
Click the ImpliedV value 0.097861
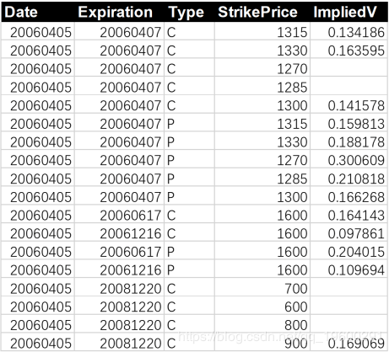pos(356,233)
